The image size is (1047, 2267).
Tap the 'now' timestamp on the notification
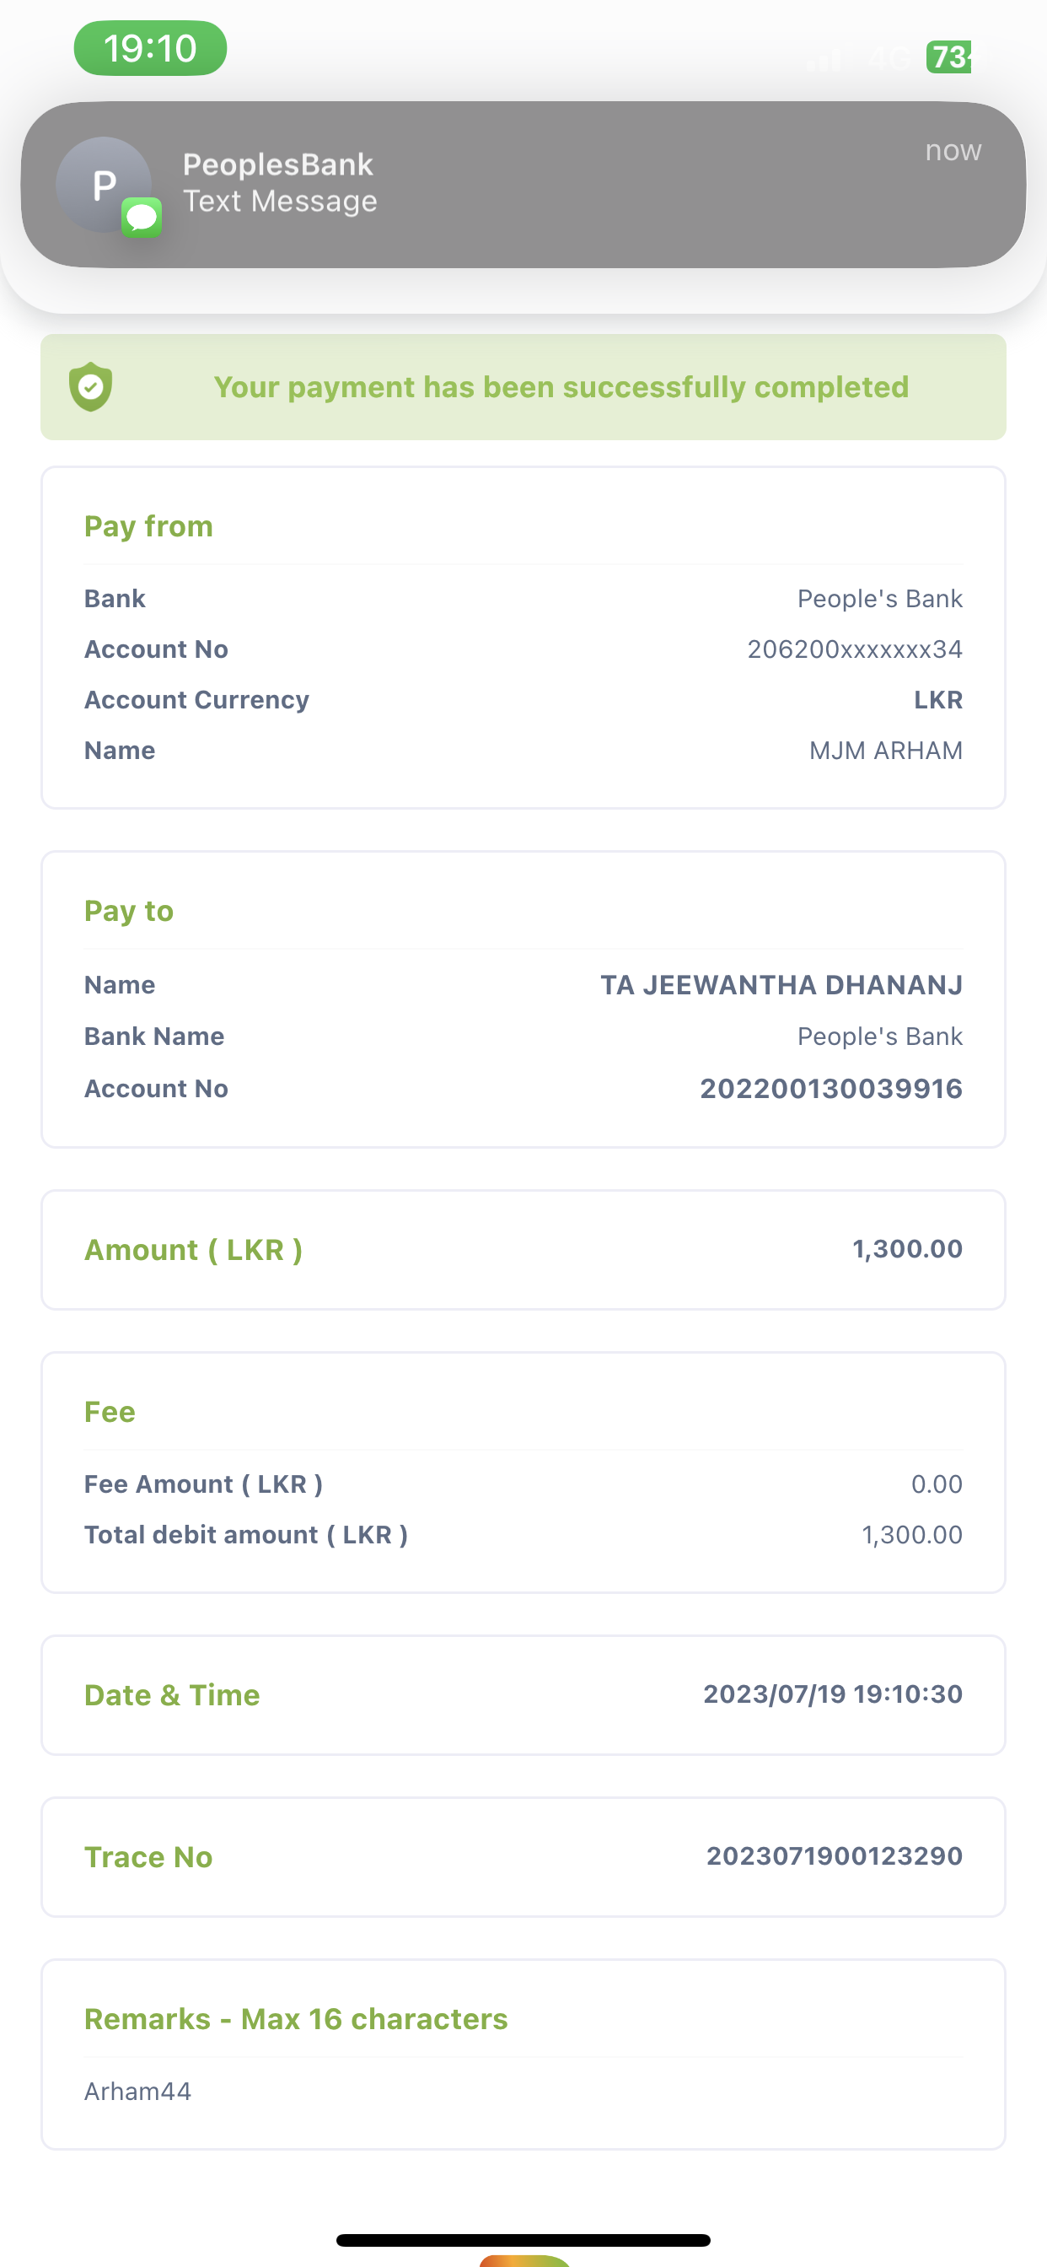coord(953,150)
